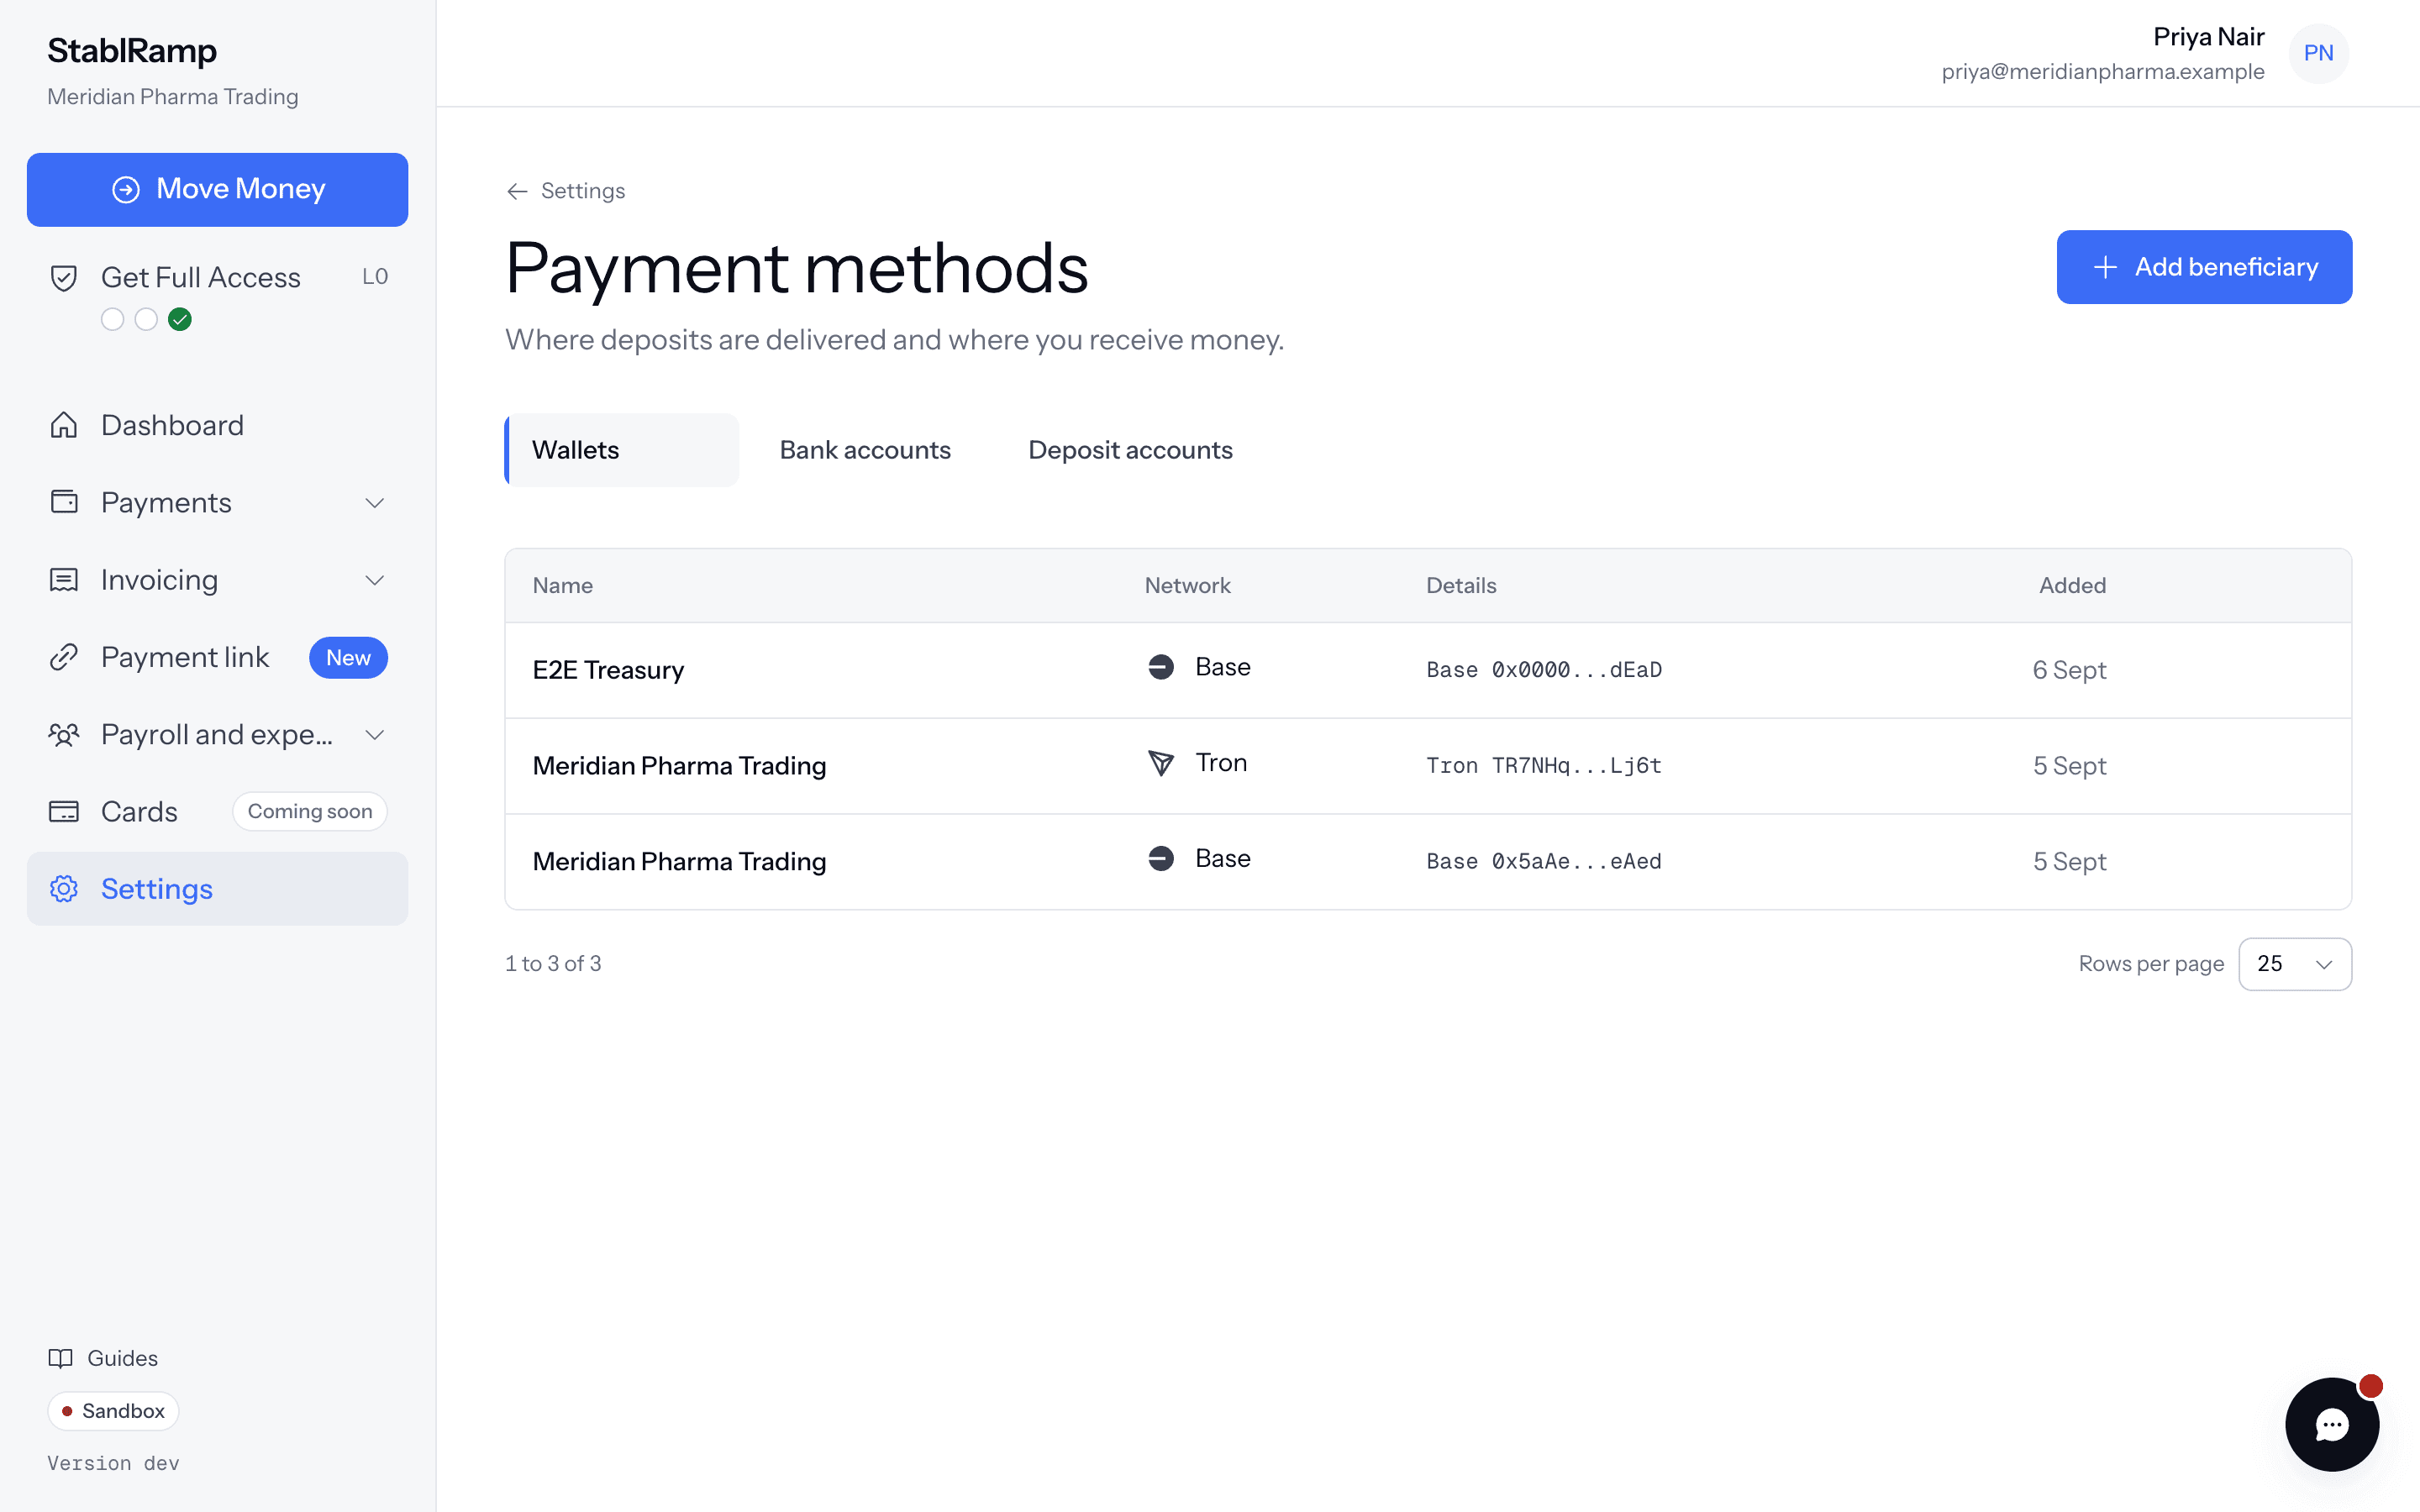Click the Name column header
Image resolution: width=2420 pixels, height=1512 pixels.
point(563,586)
